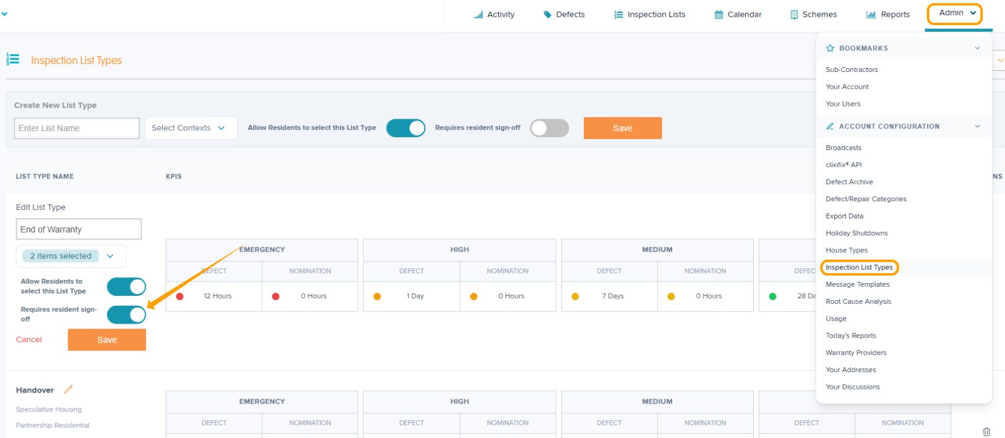Open the Admin menu
This screenshot has width=1005, height=438.
pyautogui.click(x=955, y=13)
